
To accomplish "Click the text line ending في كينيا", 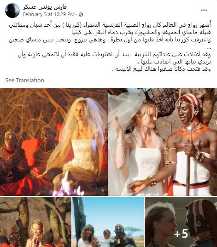I will click(x=141, y=33).
